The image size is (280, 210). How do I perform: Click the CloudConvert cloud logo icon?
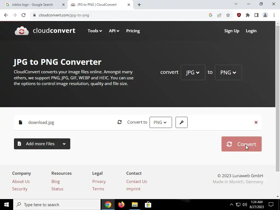point(22,31)
